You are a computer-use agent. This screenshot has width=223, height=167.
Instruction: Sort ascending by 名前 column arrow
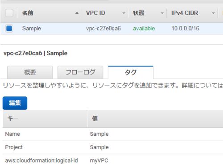click(x=77, y=13)
